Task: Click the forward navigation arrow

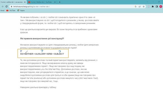Action: tap(2, 7)
